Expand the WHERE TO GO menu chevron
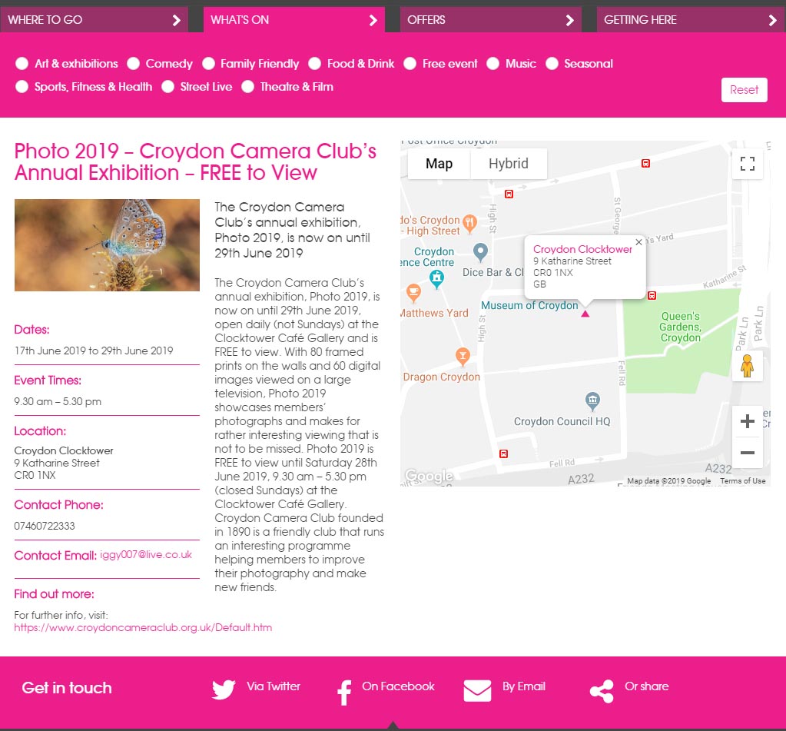 pos(177,18)
